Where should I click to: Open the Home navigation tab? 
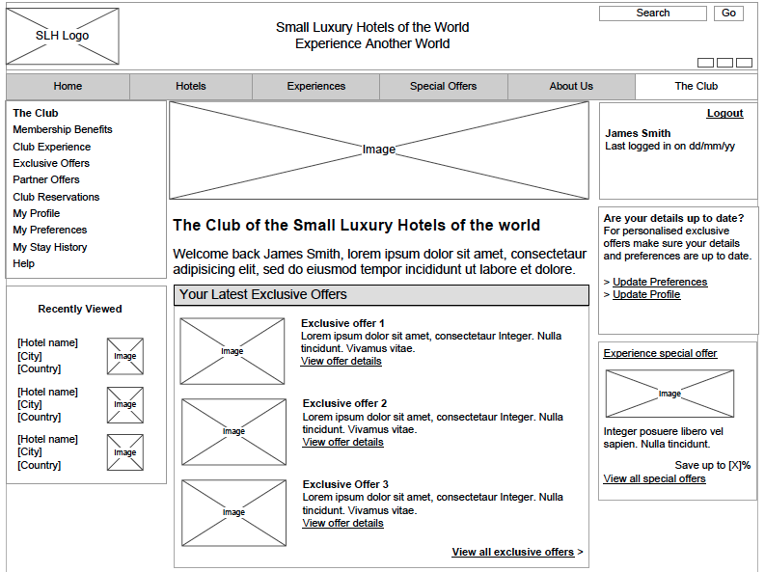[x=68, y=86]
